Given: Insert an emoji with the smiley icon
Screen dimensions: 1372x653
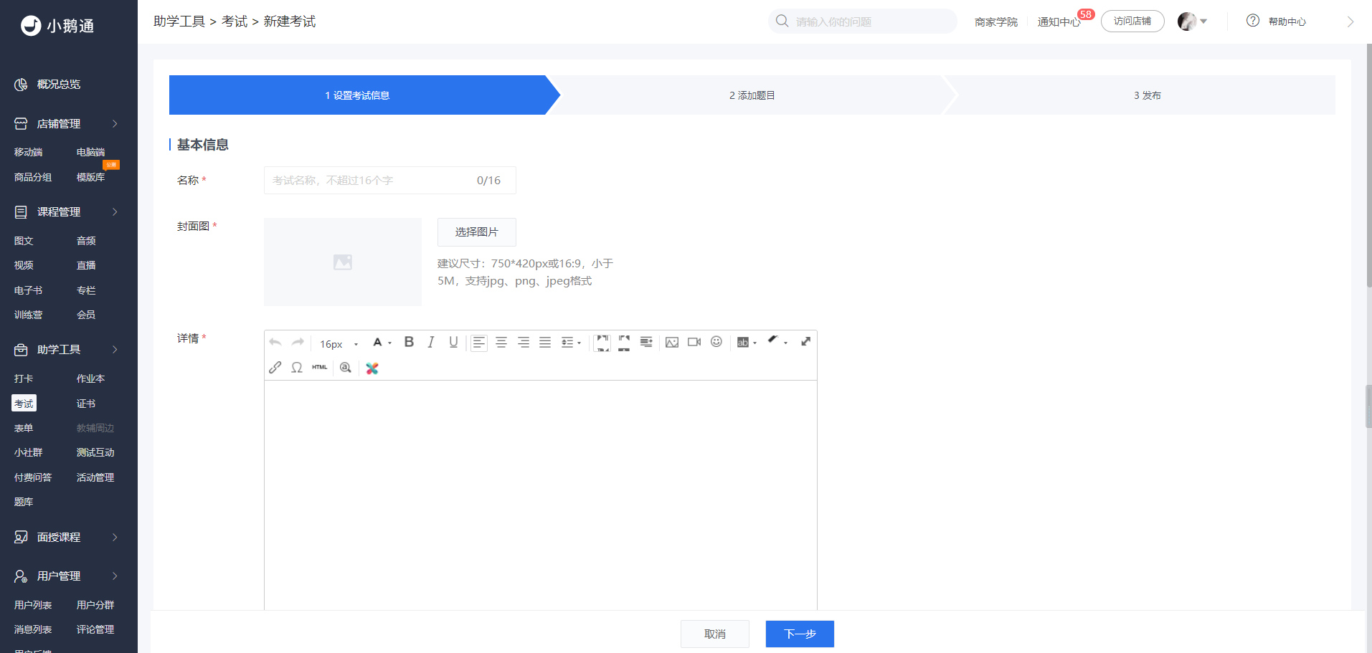Looking at the screenshot, I should (716, 342).
